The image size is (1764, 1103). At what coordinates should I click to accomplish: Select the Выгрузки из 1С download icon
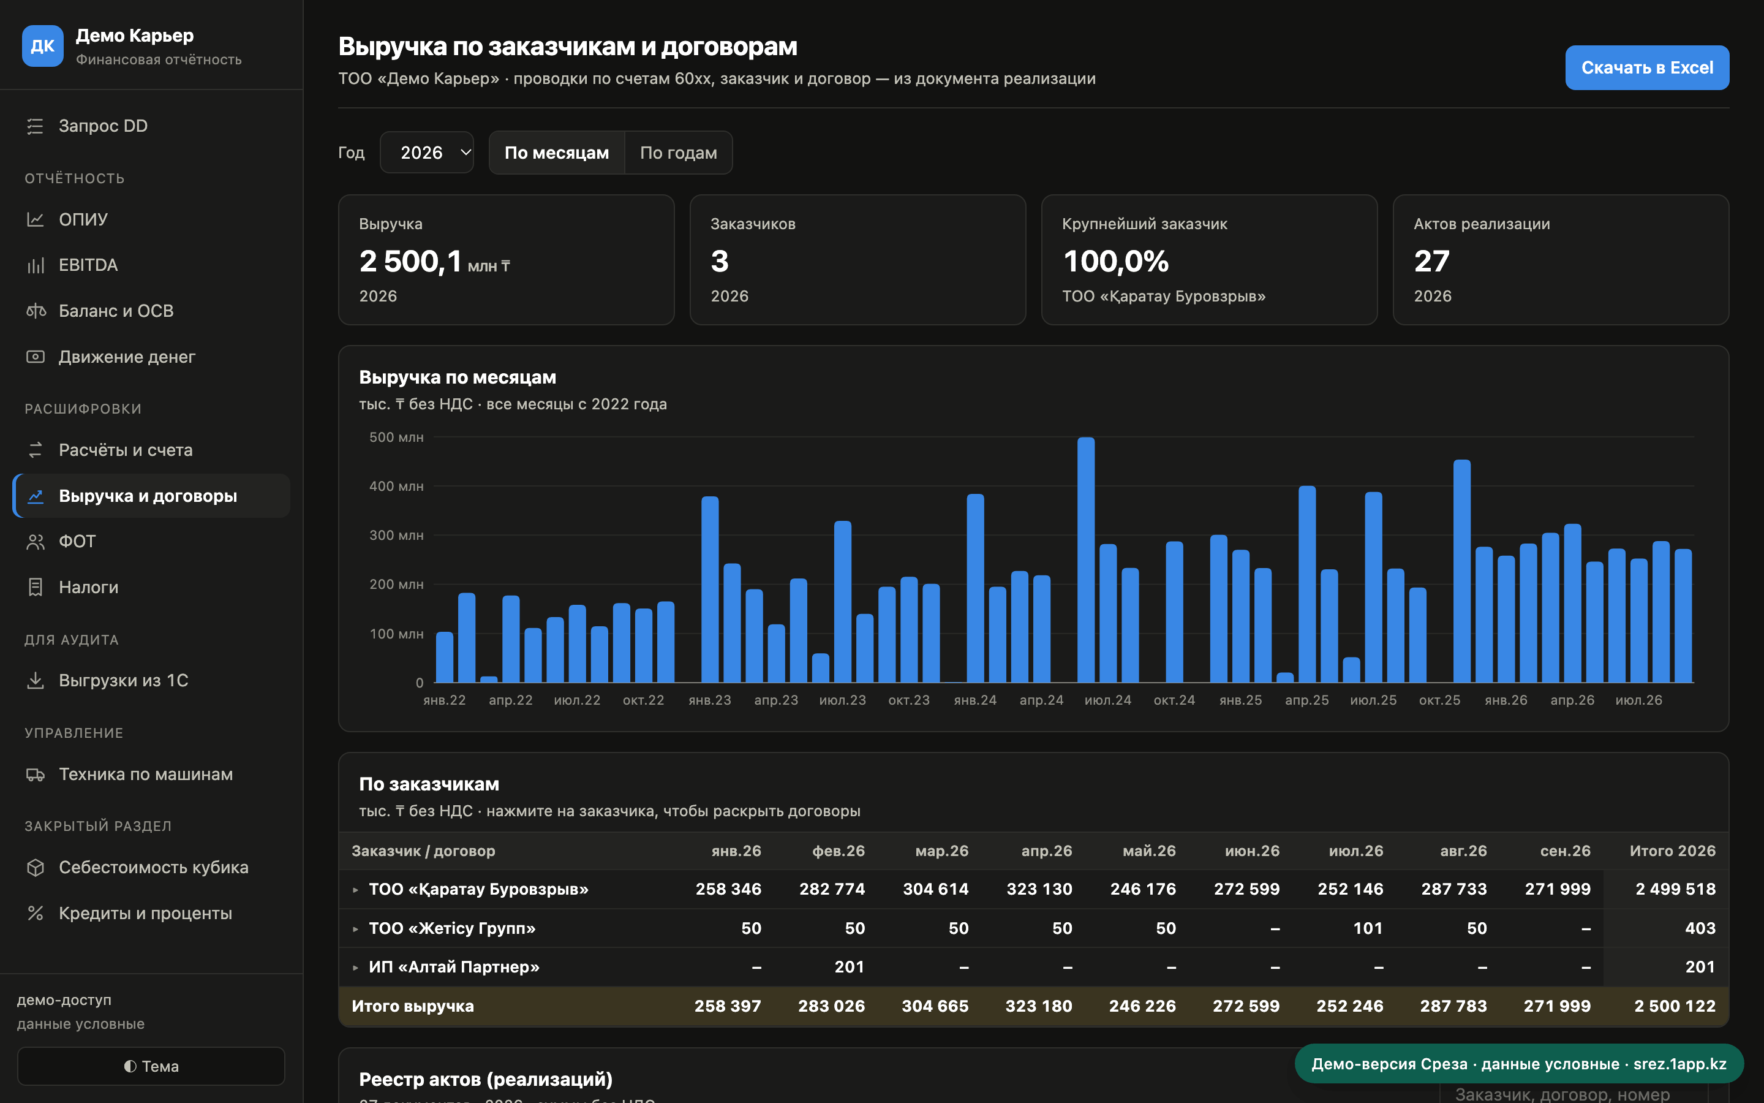tap(35, 681)
